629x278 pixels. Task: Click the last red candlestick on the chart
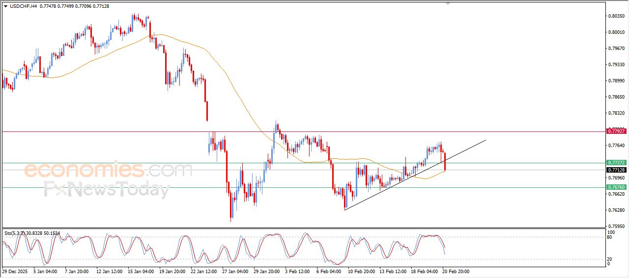(445, 162)
